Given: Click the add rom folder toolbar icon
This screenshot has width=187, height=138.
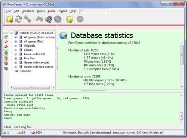Looking at the screenshot, I should pyautogui.click(x=9, y=19).
